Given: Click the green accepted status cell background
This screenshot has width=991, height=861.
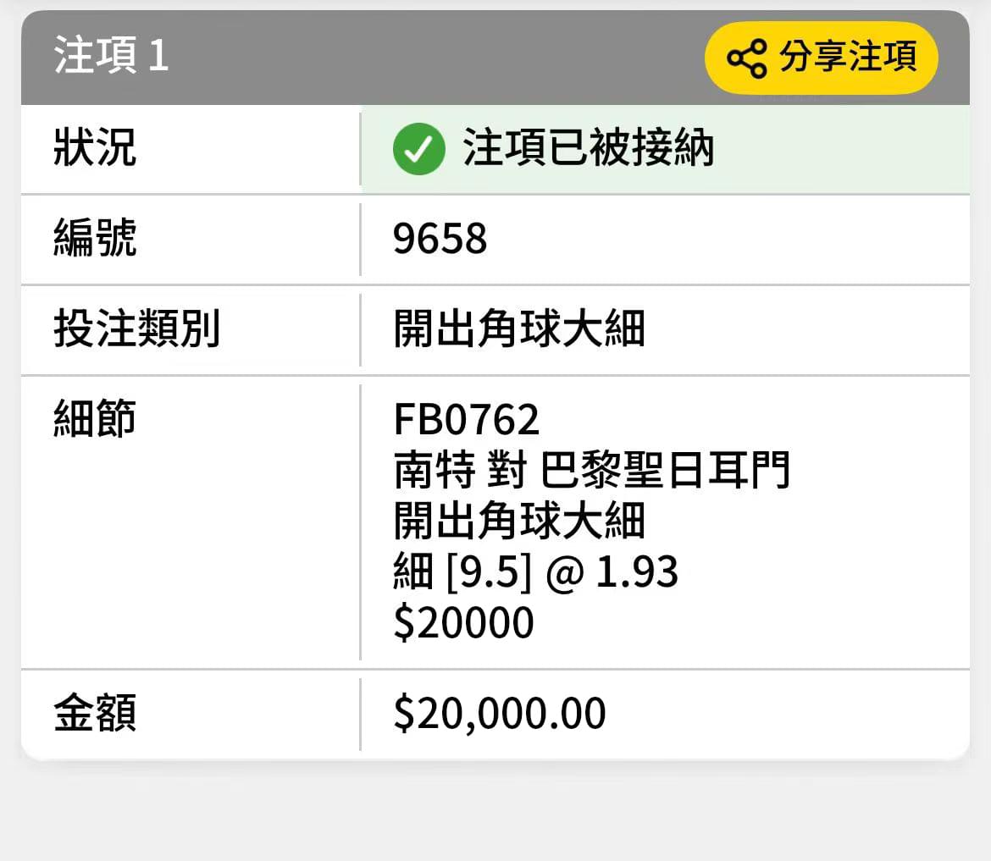Looking at the screenshot, I should pos(665,149).
